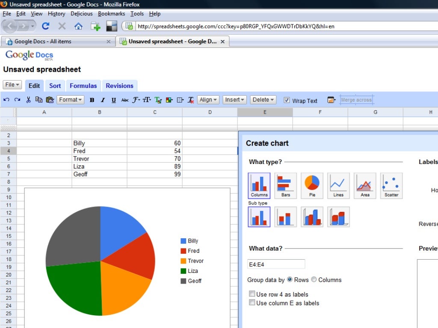This screenshot has width=438, height=328.
Task: Click the blue Billy legend swatch
Action: [x=183, y=241]
